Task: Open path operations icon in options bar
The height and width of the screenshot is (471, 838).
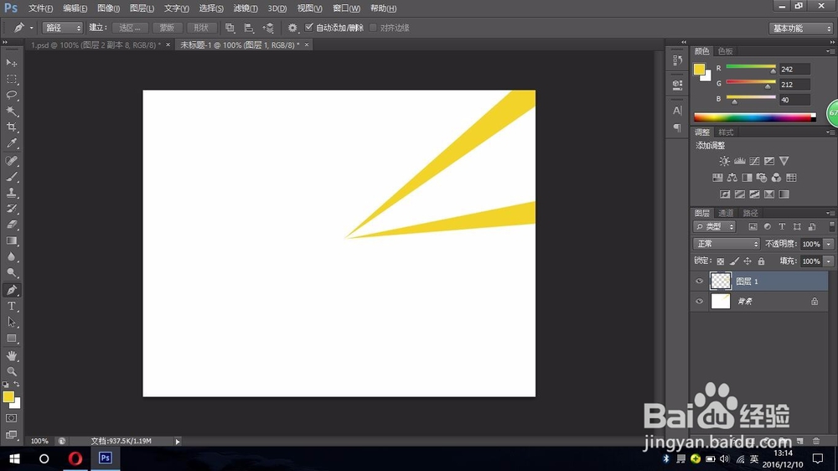Action: 230,28
